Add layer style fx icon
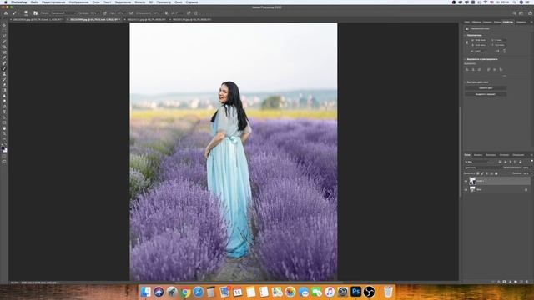Image resolution: width=534 pixels, height=300 pixels. point(499,282)
